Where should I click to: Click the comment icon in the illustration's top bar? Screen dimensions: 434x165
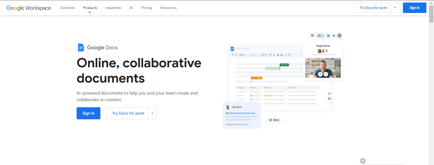tap(312, 36)
